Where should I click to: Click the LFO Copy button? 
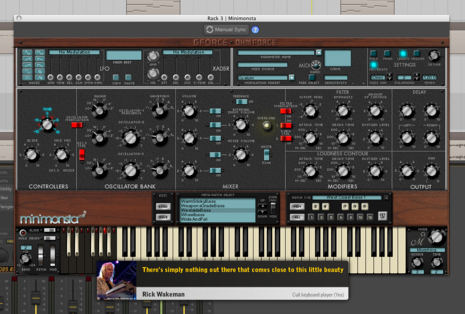[x=116, y=77]
